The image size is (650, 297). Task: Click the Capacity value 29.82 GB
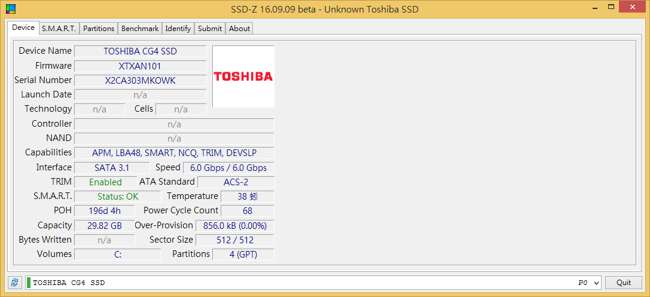point(105,226)
